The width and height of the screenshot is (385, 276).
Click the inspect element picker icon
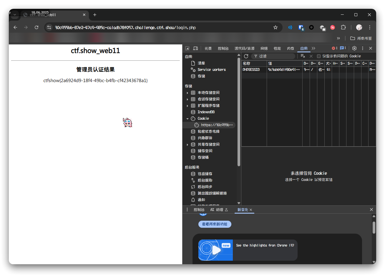(x=187, y=48)
